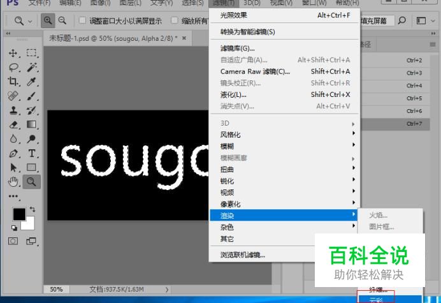Select the Blur tool

click(13, 139)
